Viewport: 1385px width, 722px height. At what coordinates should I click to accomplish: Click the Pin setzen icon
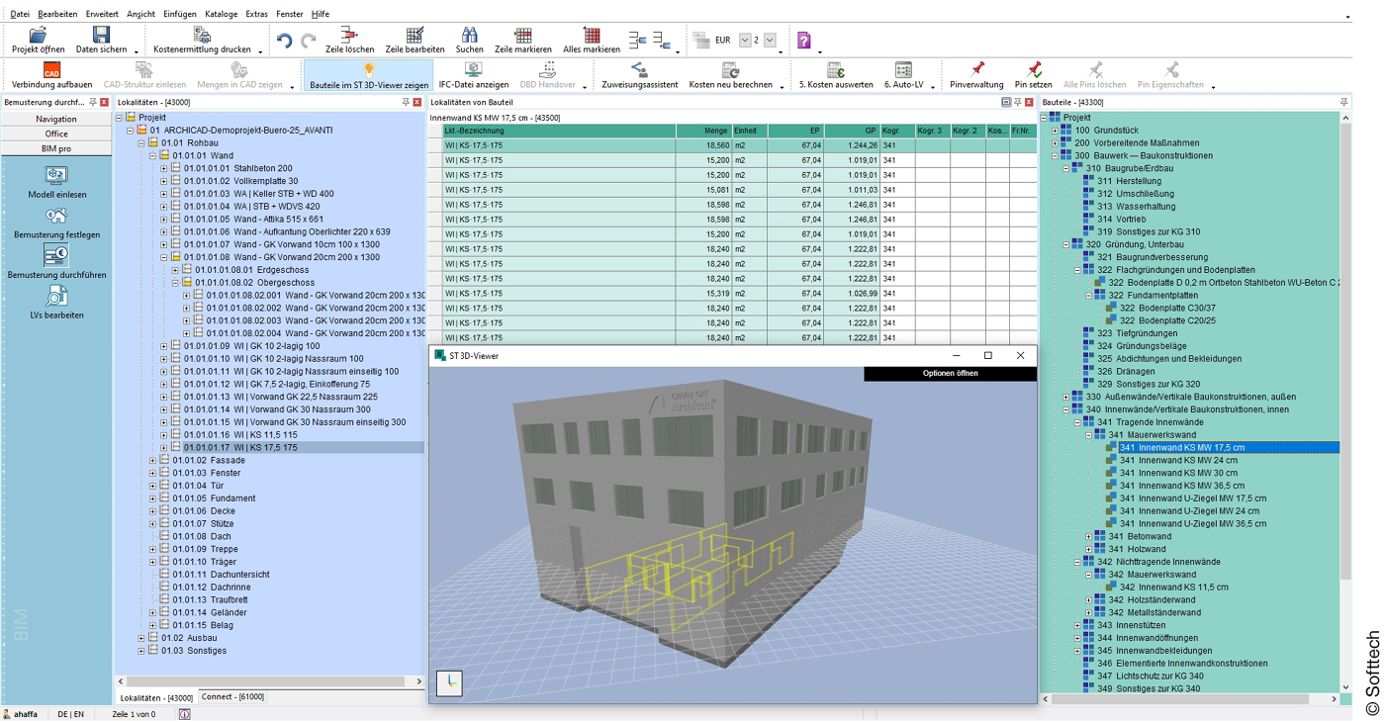(1033, 71)
